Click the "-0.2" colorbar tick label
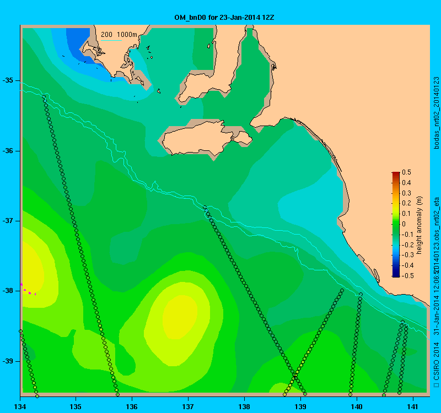This screenshot has width=441, height=413. (408, 244)
